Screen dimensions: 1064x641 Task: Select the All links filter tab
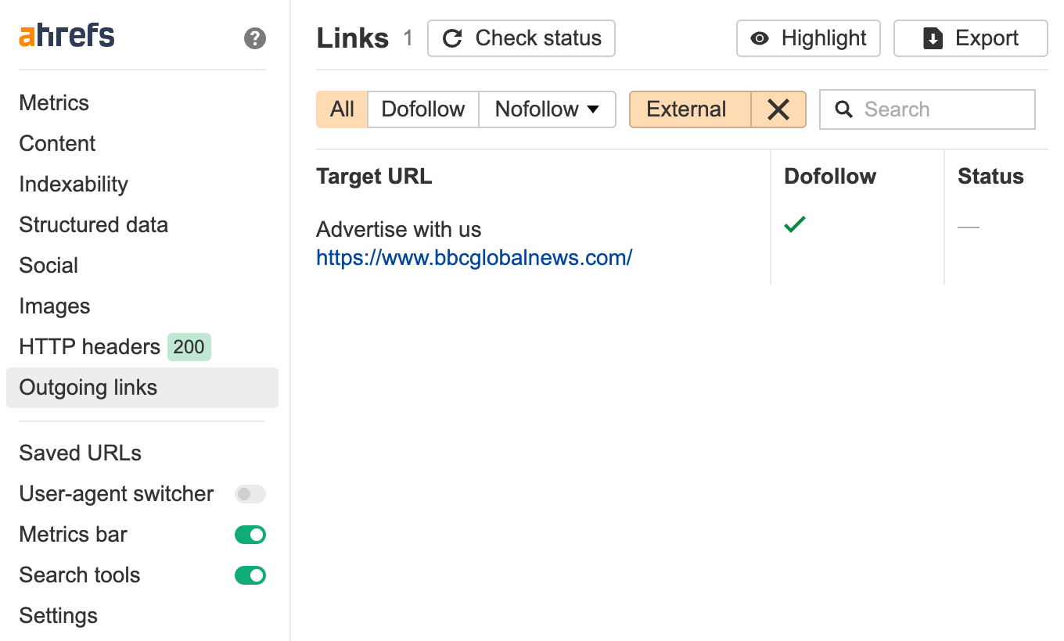(342, 109)
